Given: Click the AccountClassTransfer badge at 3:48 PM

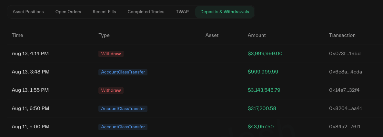Looking at the screenshot, I should coord(123,72).
